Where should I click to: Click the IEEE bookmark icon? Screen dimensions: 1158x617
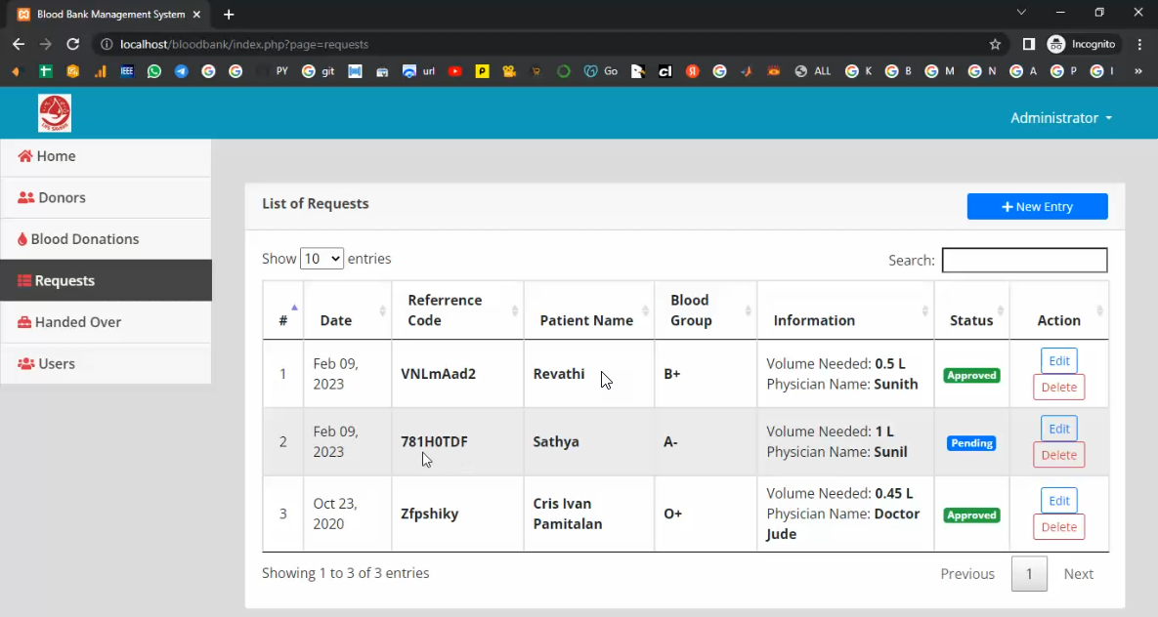(x=127, y=71)
